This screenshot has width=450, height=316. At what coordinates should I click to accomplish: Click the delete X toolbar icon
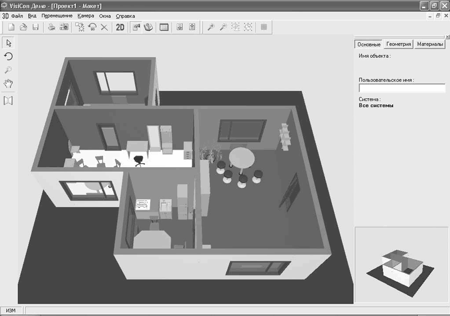pos(105,27)
